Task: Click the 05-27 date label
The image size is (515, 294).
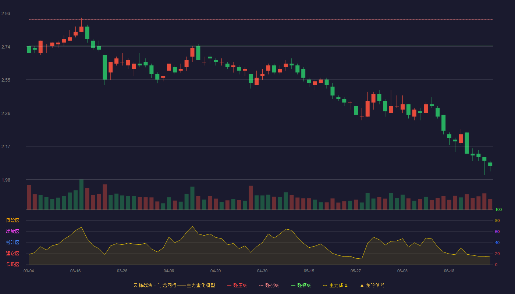Action: click(356, 271)
